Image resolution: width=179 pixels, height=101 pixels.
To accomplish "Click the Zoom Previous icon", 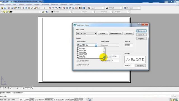I will pyautogui.click(x=60, y=8).
